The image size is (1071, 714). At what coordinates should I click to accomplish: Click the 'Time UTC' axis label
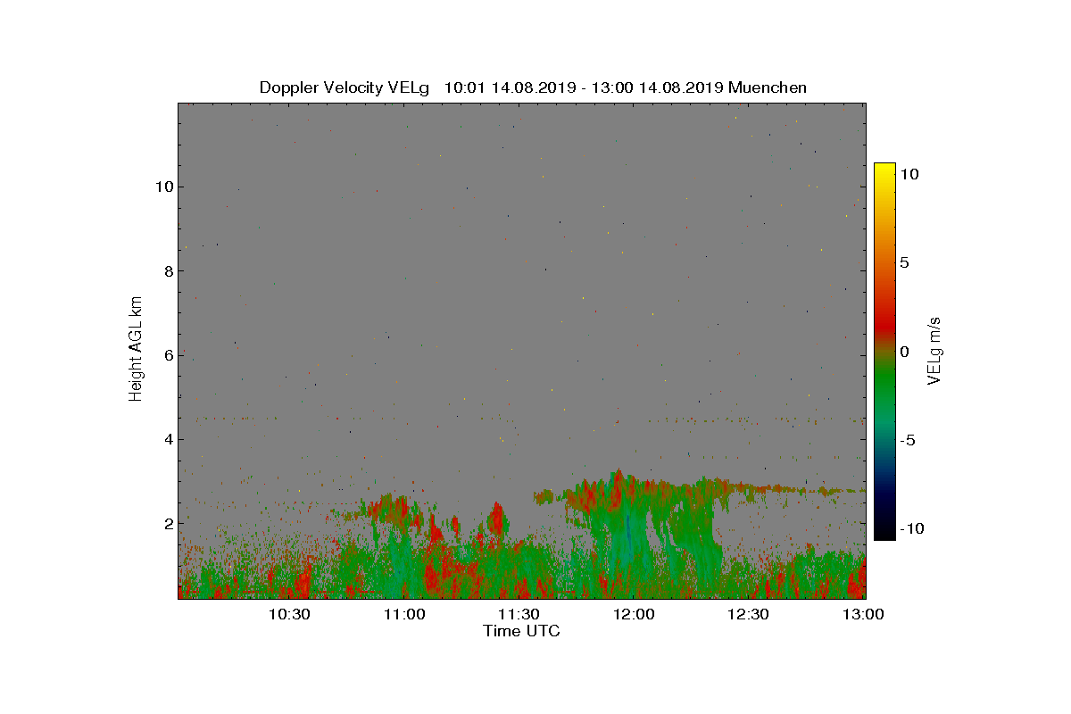point(522,631)
